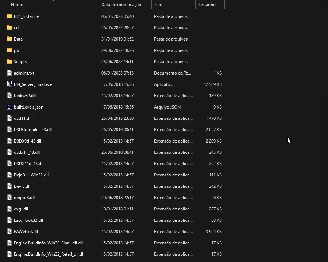Select the EasyHook32.dll file name
The width and height of the screenshot is (328, 262).
tap(28, 220)
